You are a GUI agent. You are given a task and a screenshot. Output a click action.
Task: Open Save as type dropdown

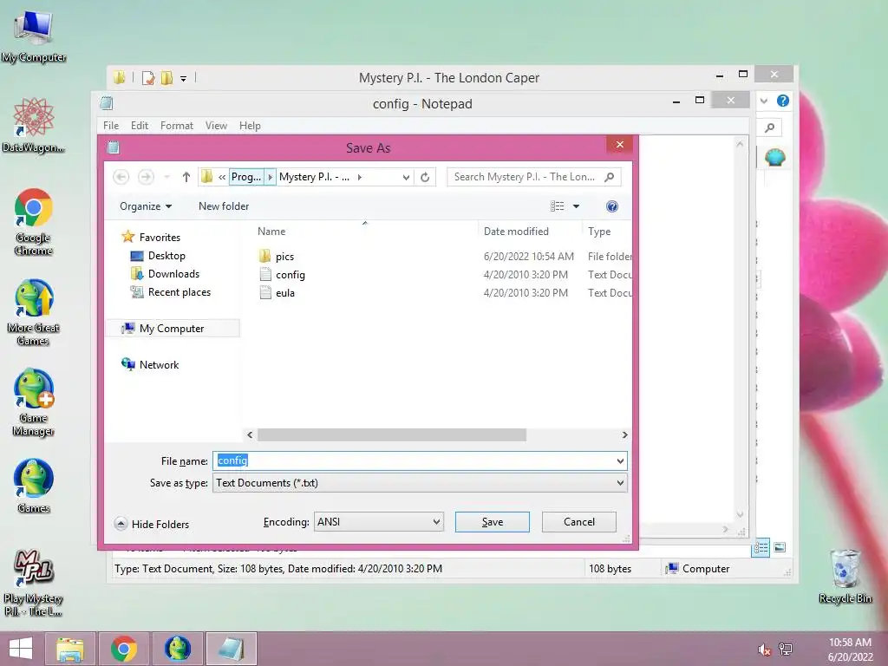point(620,483)
